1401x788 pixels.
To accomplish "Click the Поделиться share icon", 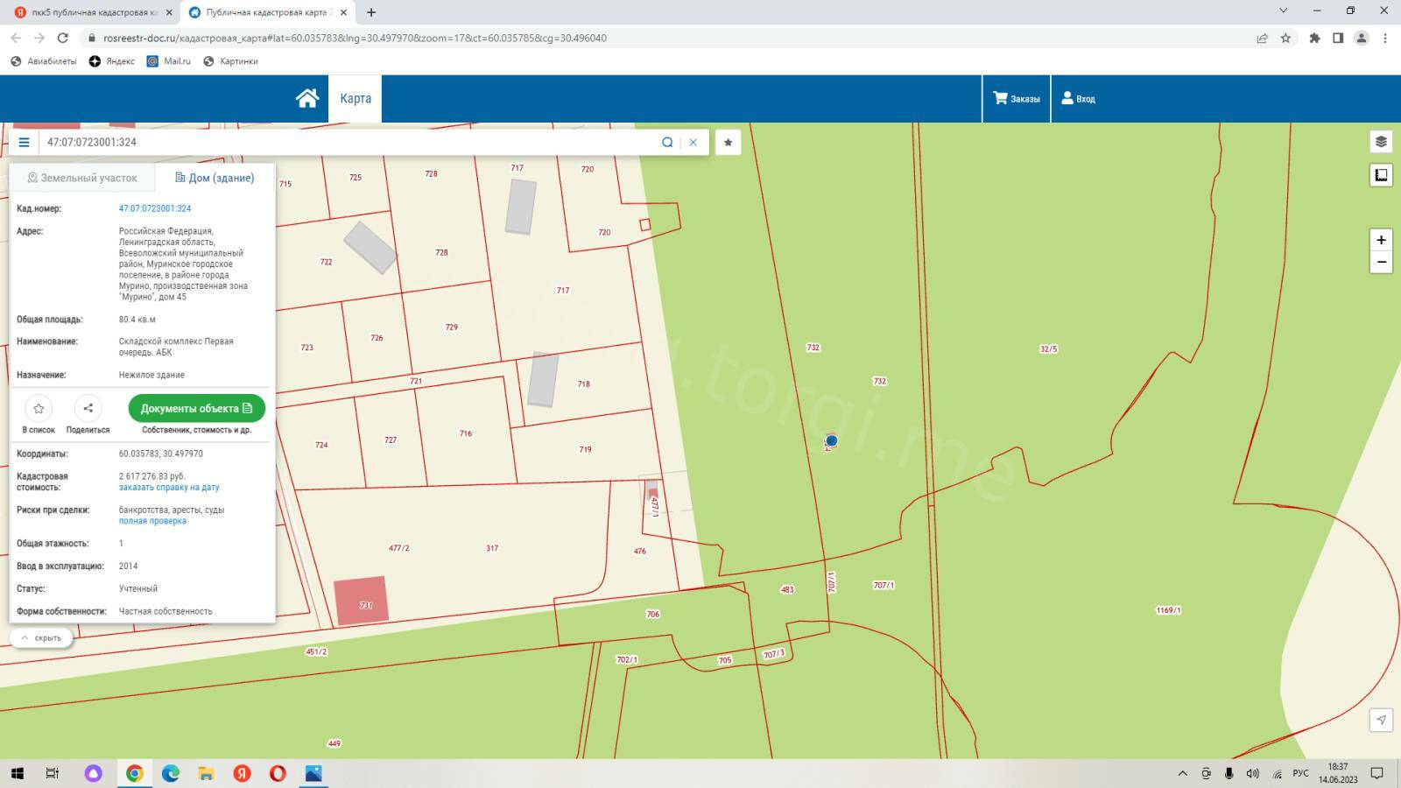I will 88,409.
